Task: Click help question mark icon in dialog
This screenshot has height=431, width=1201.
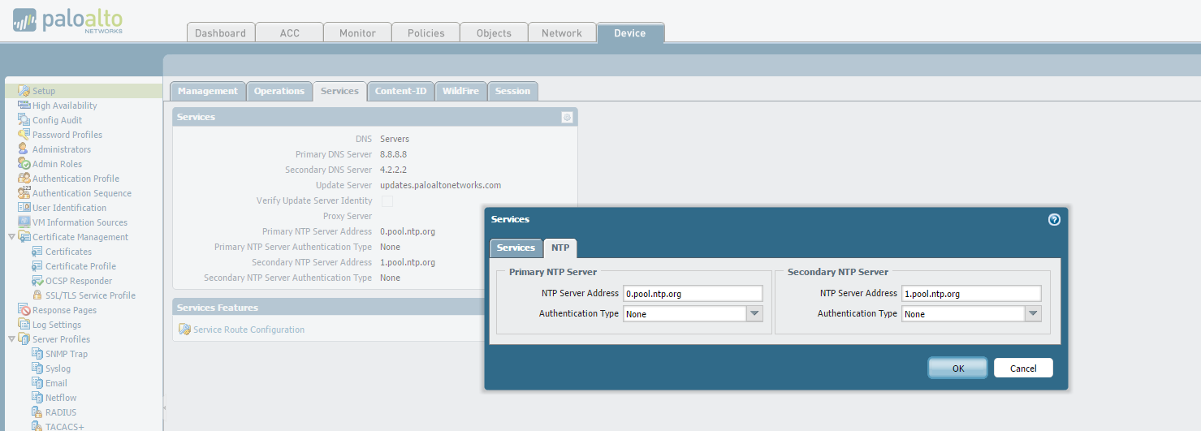Action: [x=1054, y=219]
